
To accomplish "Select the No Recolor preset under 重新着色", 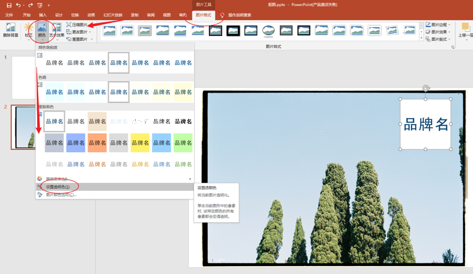I will (54, 121).
